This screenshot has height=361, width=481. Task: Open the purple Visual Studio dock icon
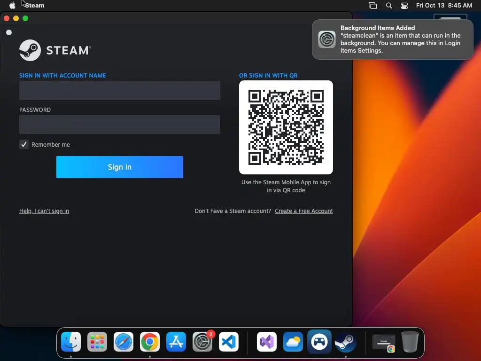267,342
